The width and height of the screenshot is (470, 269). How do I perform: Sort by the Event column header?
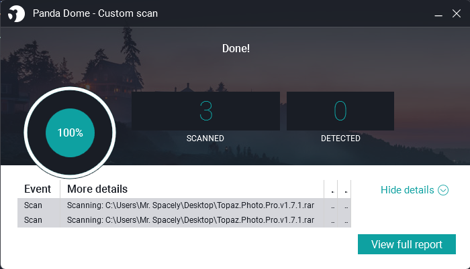click(x=39, y=189)
